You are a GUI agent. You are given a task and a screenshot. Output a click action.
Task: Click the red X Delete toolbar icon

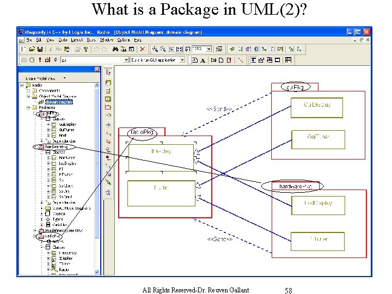point(142,49)
